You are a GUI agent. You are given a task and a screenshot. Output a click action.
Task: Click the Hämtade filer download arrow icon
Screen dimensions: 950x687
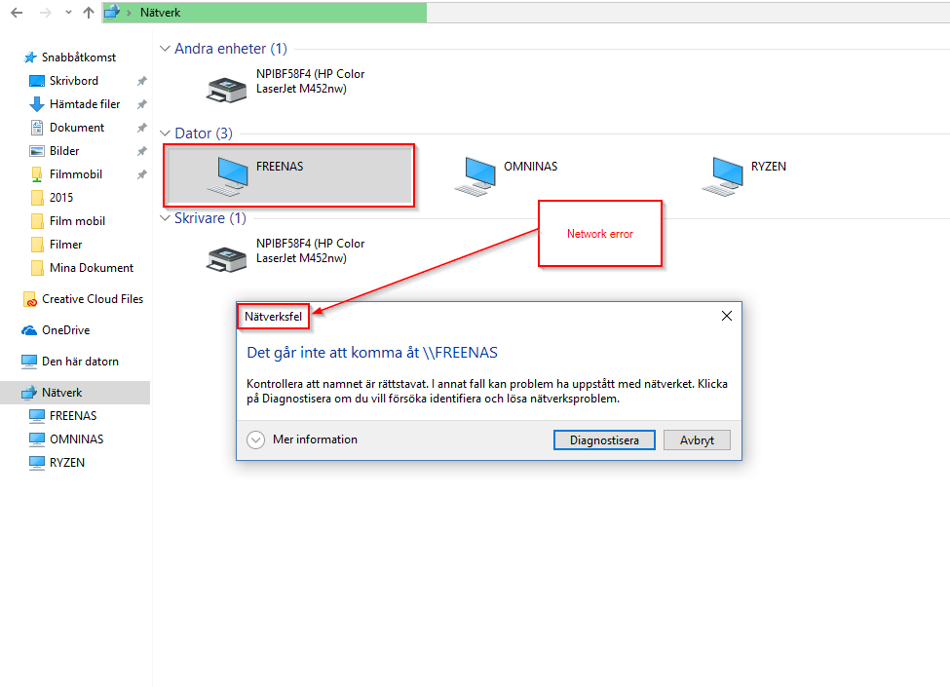pyautogui.click(x=37, y=104)
